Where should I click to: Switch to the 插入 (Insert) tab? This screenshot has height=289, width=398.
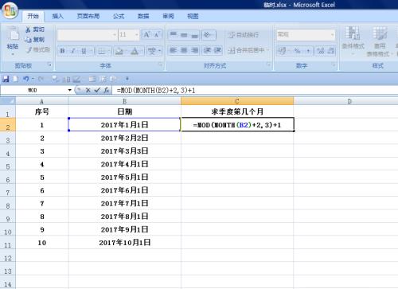[x=57, y=16]
